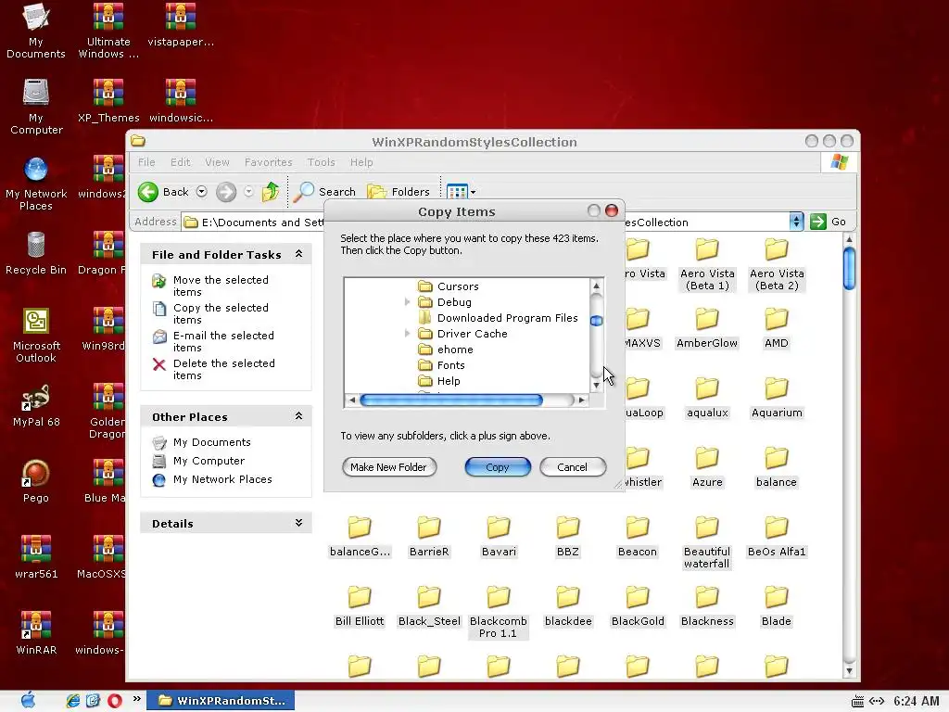
Task: Select the Fonts folder in tree
Action: (x=442, y=365)
